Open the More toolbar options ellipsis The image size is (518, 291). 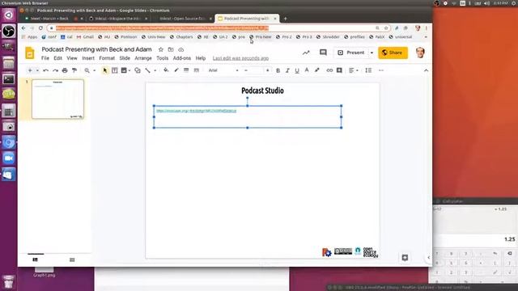(x=381, y=70)
